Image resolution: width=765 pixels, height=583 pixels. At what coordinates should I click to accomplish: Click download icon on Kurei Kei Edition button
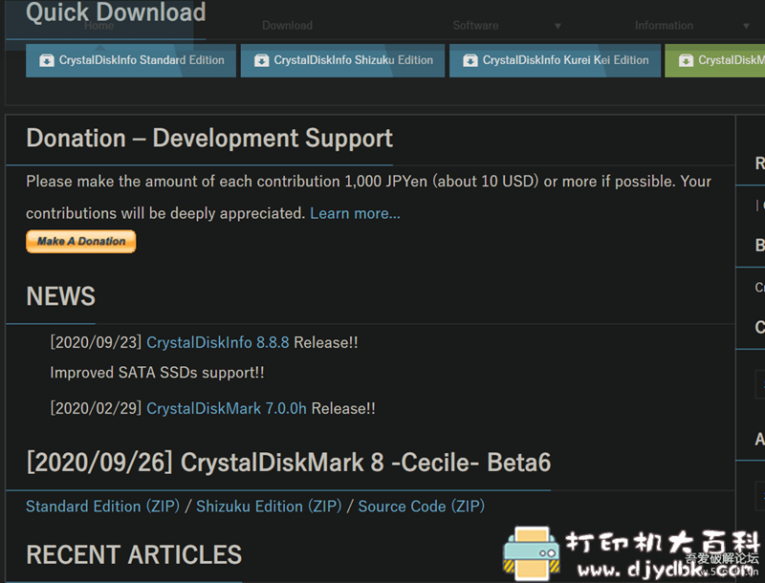(470, 60)
